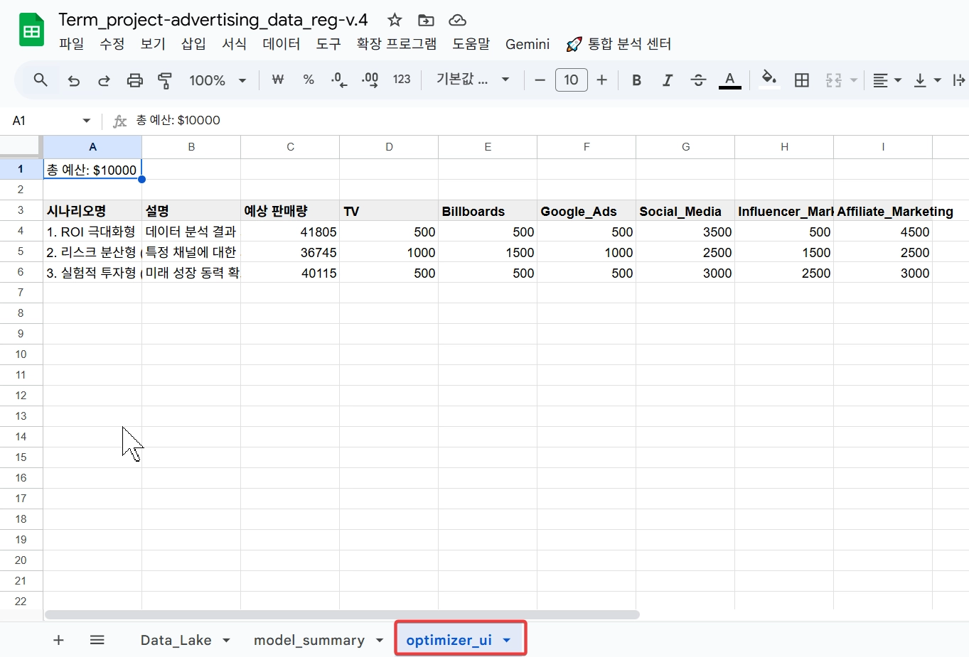
Task: Star this spreadsheet document
Action: click(x=395, y=20)
